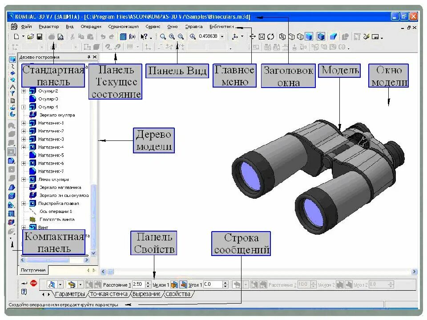Expand the Подстройка правая tree node
The width and height of the screenshot is (427, 320).
tap(24, 204)
